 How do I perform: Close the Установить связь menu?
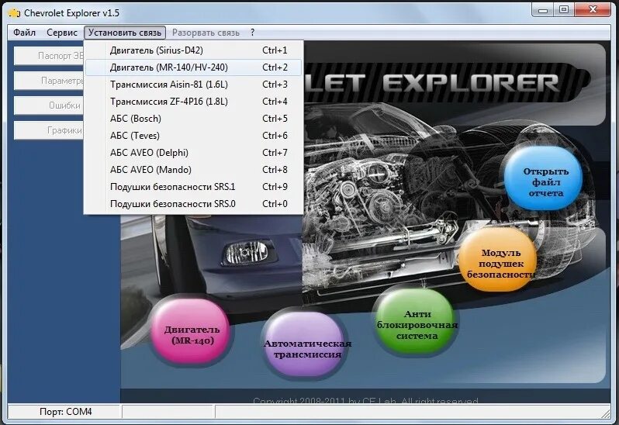point(125,33)
